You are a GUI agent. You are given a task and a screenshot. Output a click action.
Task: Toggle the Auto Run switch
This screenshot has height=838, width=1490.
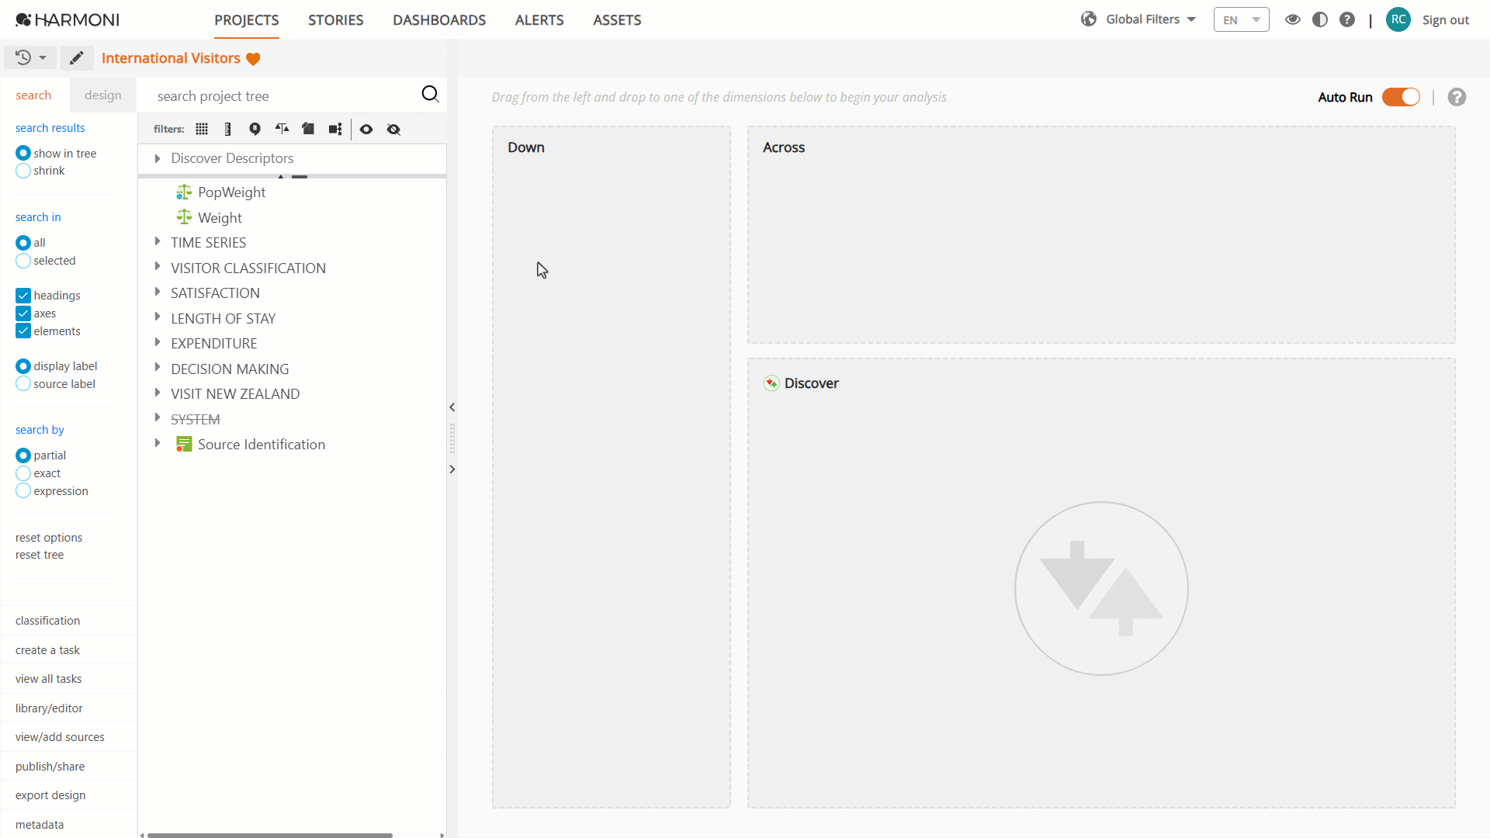point(1401,97)
